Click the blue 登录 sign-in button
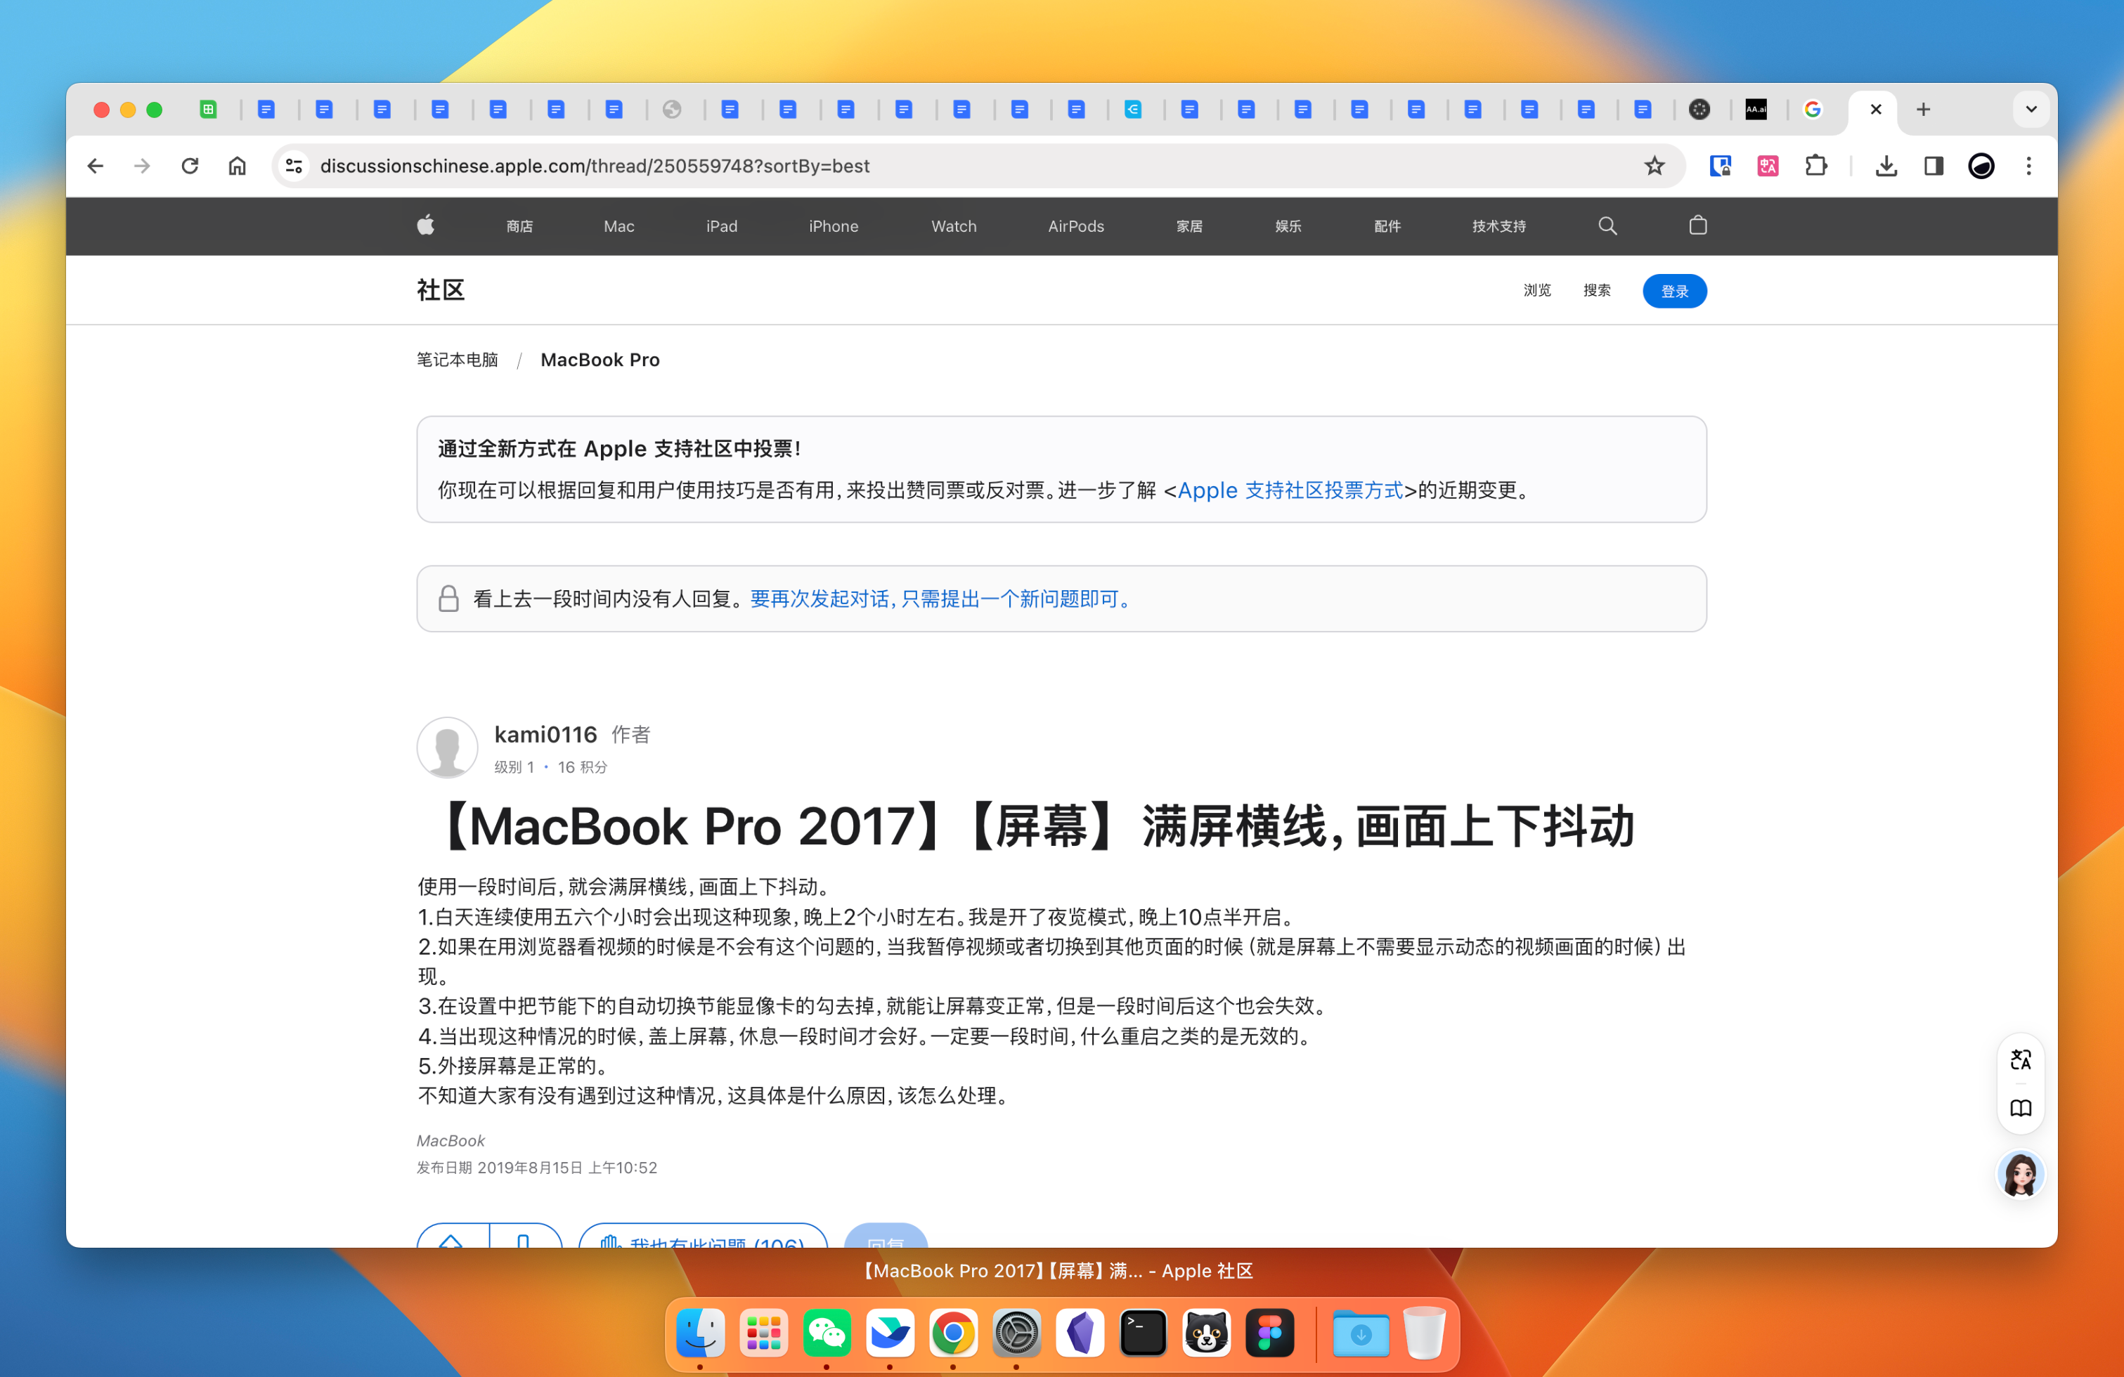This screenshot has height=1377, width=2124. pyautogui.click(x=1673, y=291)
